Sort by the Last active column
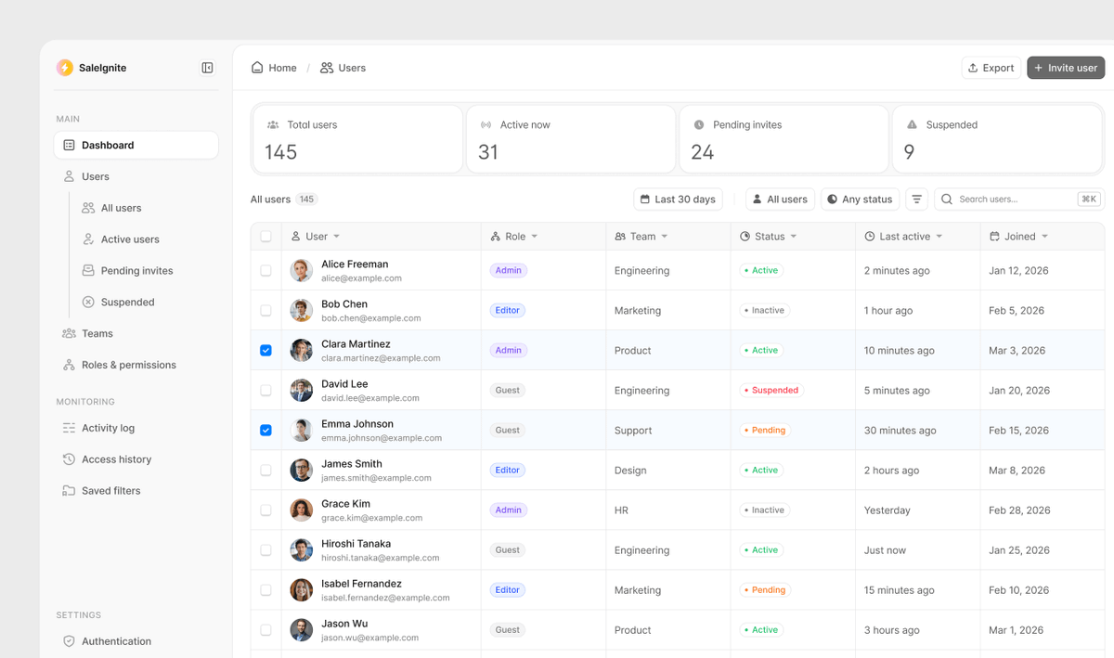Image resolution: width=1114 pixels, height=658 pixels. [903, 237]
